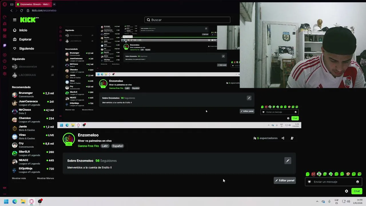
Task: Open MrChoco's Dota 2 channel
Action: coord(33,111)
